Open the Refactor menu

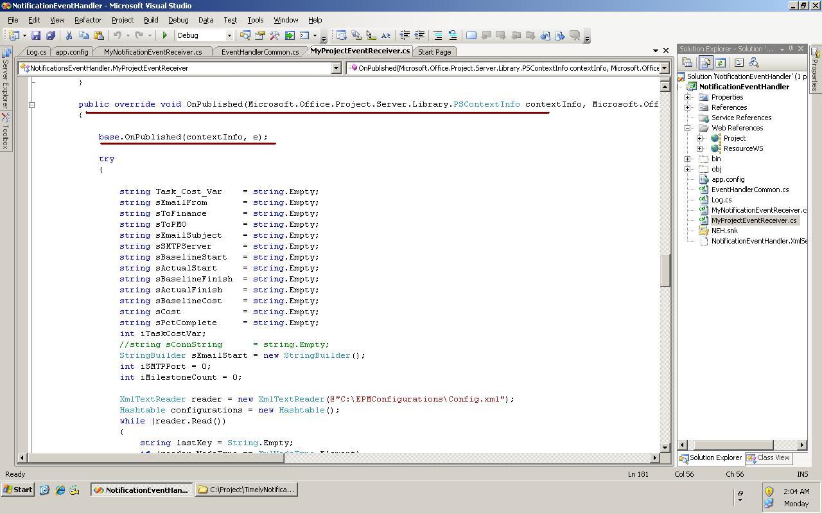tap(88, 20)
